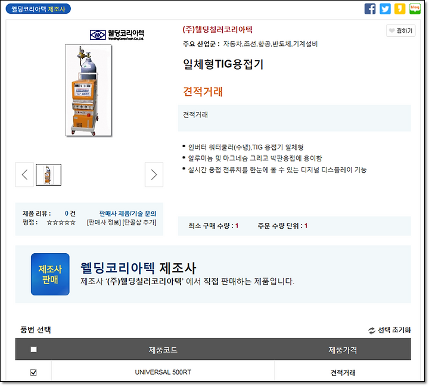Click 견적거래 price cell in table
This screenshot has height=386, width=429.
coord(343,372)
